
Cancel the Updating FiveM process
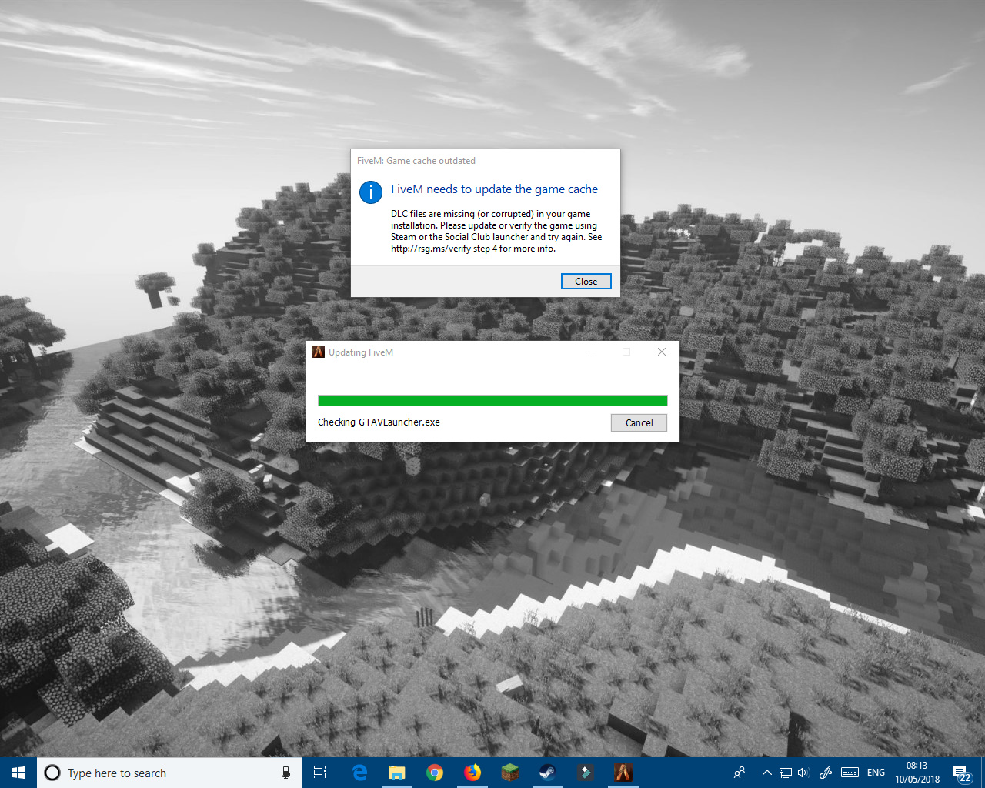click(639, 422)
